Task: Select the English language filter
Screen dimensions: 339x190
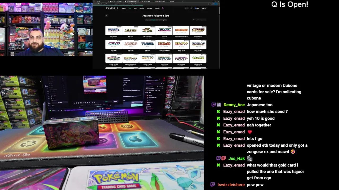Action: pos(148,20)
